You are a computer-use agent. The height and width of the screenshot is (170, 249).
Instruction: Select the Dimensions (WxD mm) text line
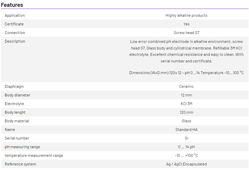coord(186,73)
